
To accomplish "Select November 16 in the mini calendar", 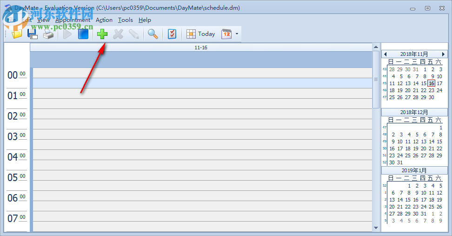I will tap(431, 83).
